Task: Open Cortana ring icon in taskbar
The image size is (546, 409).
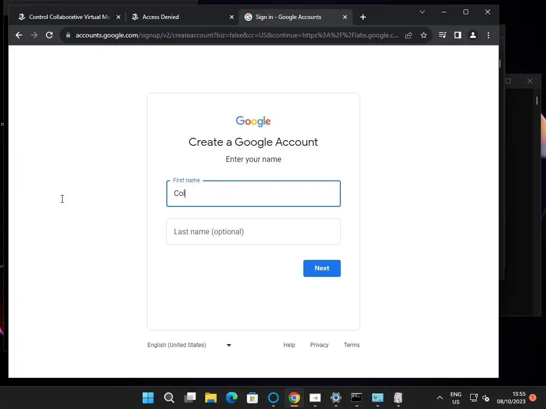Action: tap(273, 398)
